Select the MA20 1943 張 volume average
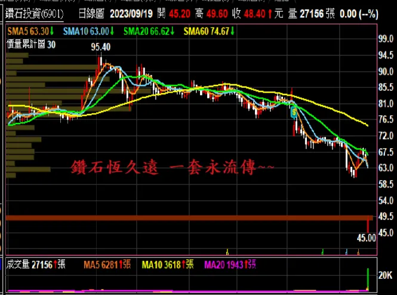Screen dimensions: 397x295 [x=230, y=265]
